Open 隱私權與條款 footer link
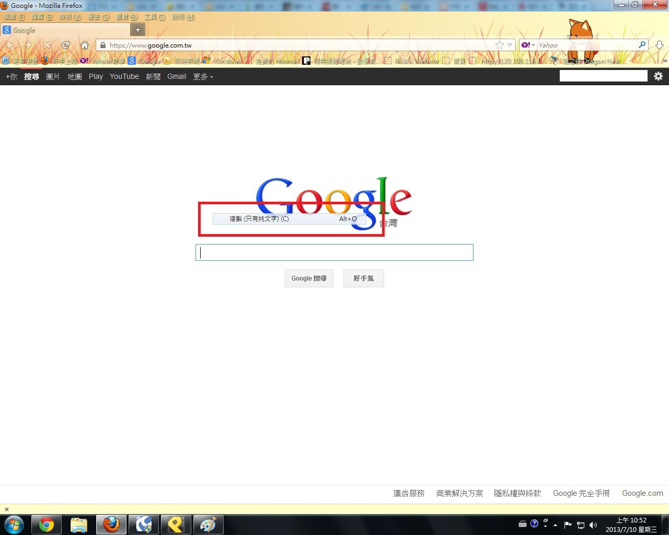This screenshot has height=535, width=669. point(517,493)
